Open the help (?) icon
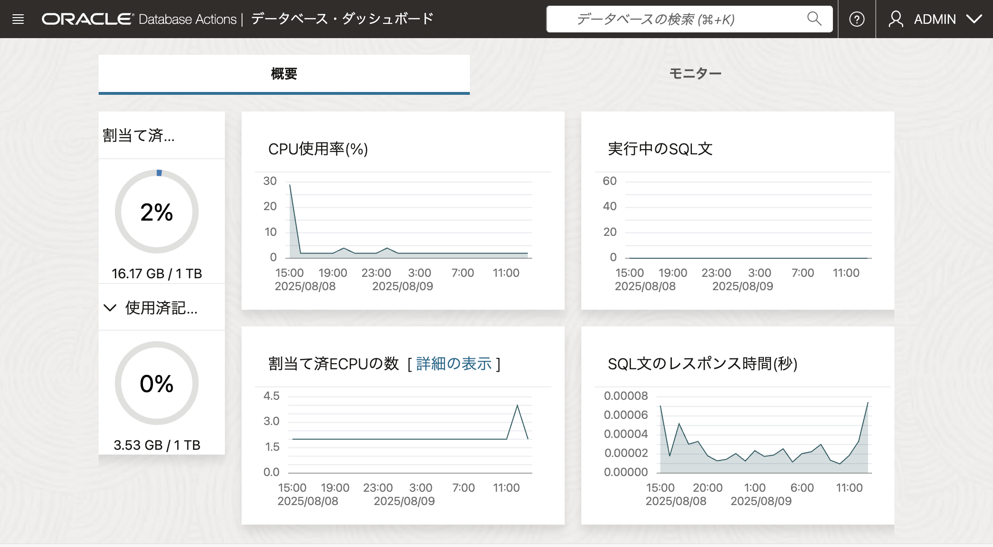The width and height of the screenshot is (993, 547). tap(856, 19)
